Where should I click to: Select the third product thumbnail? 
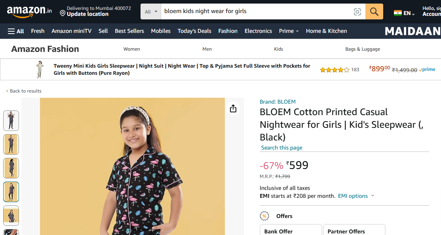[x=11, y=168]
